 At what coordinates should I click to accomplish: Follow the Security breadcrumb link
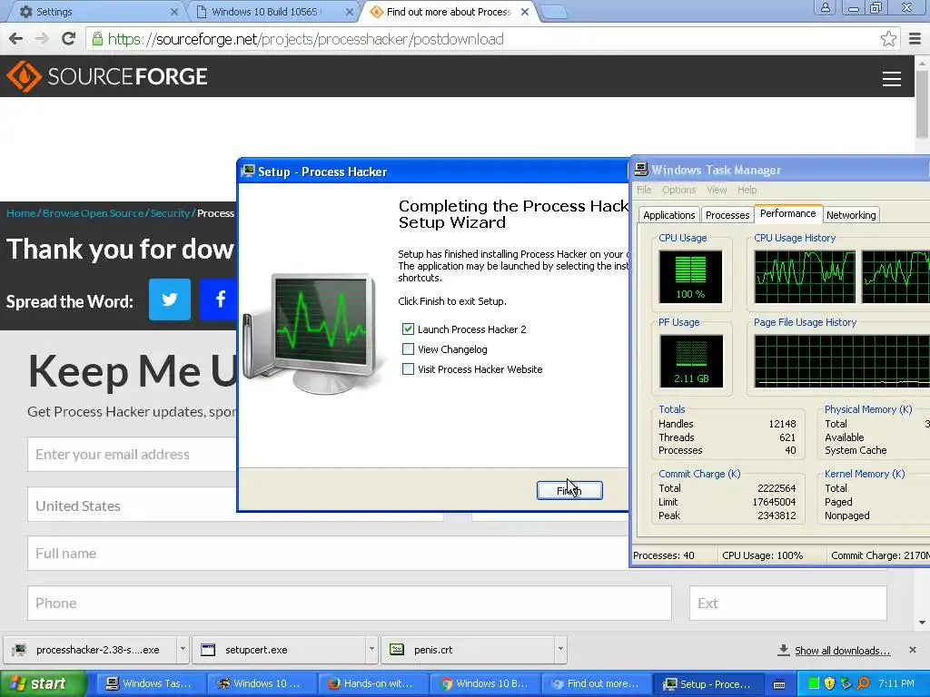[170, 212]
